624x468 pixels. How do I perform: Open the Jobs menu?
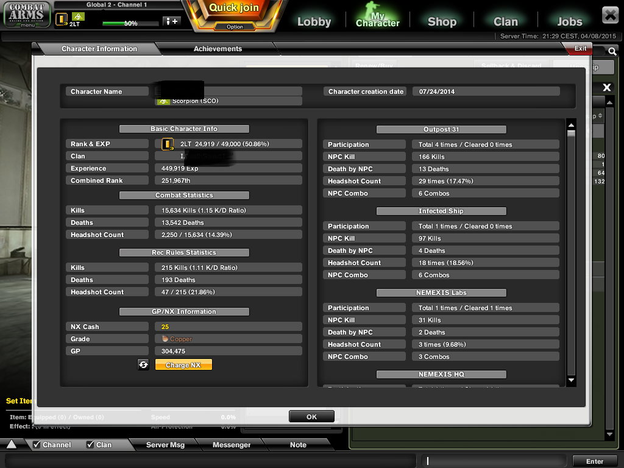click(570, 21)
